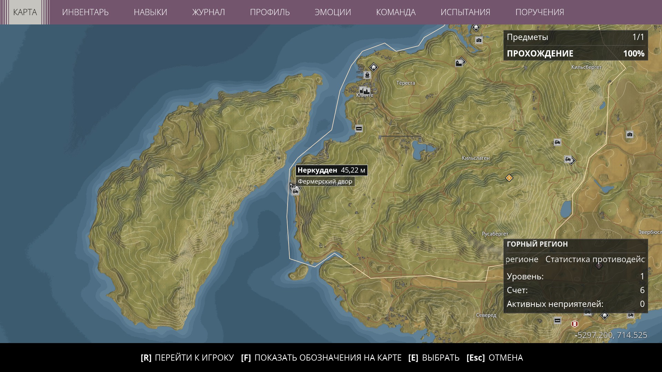Image resolution: width=662 pixels, height=372 pixels.
Task: Click the Кильслаген place name
Action: [476, 158]
